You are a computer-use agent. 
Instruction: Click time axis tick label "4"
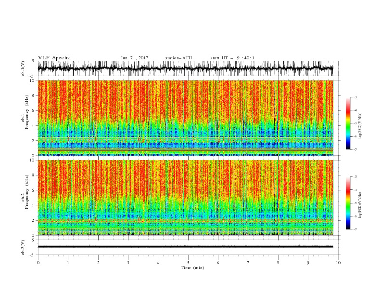coord(158,263)
